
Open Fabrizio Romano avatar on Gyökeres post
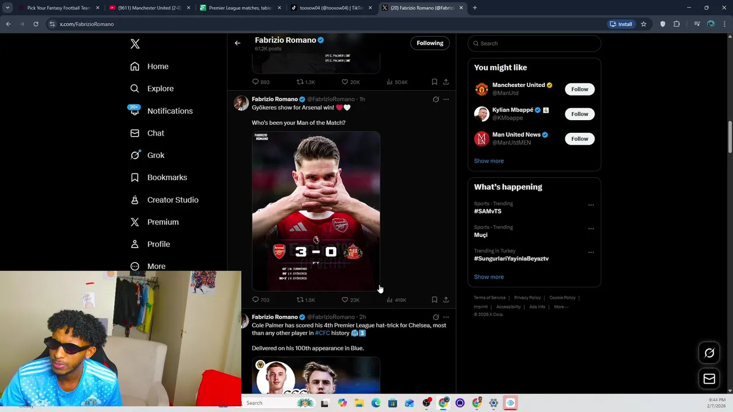click(241, 103)
